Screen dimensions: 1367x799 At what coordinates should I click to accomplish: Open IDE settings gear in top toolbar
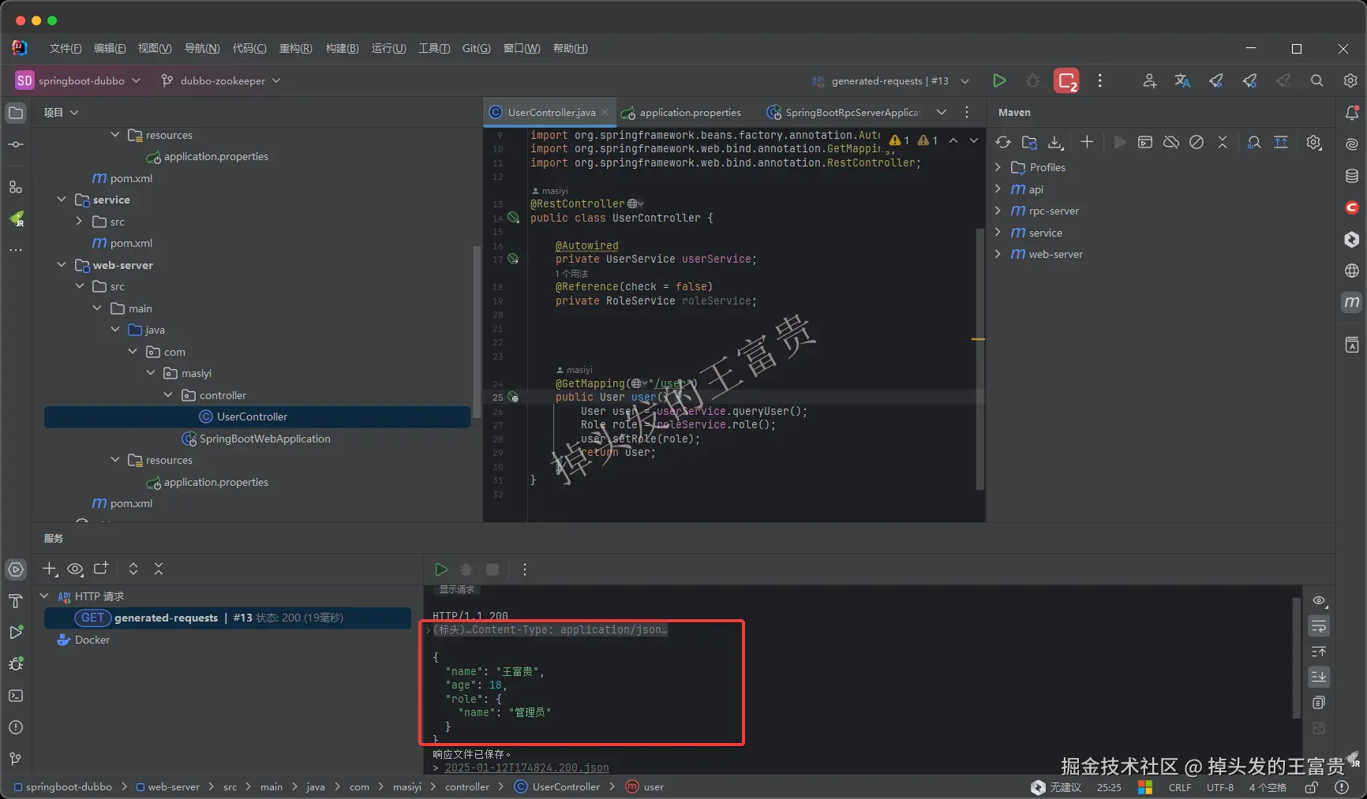(x=1350, y=80)
